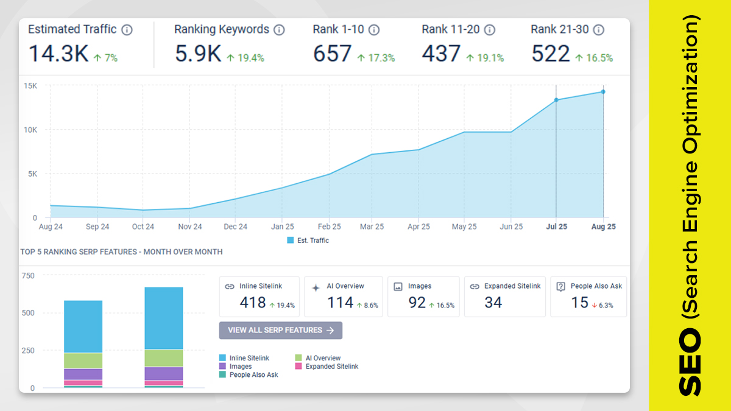Click the 6.3% decrease indicator
This screenshot has height=411, width=731.
(602, 306)
